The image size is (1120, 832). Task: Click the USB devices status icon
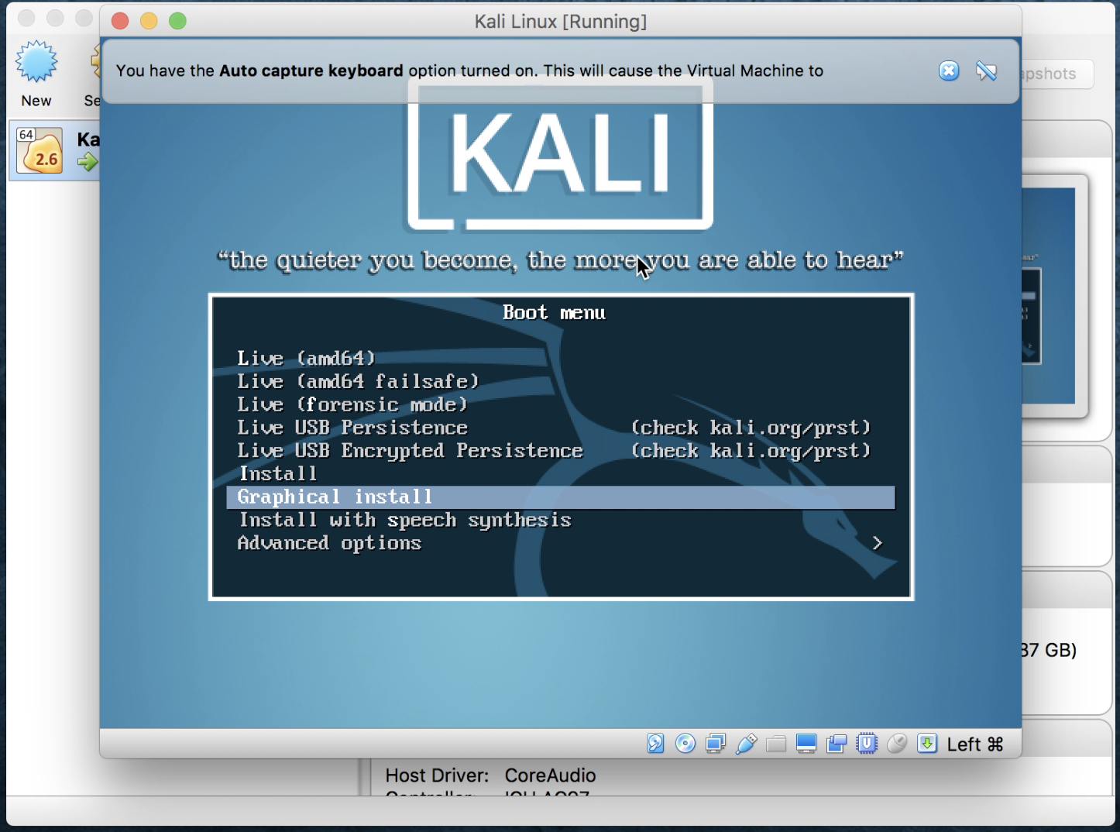[x=746, y=744]
